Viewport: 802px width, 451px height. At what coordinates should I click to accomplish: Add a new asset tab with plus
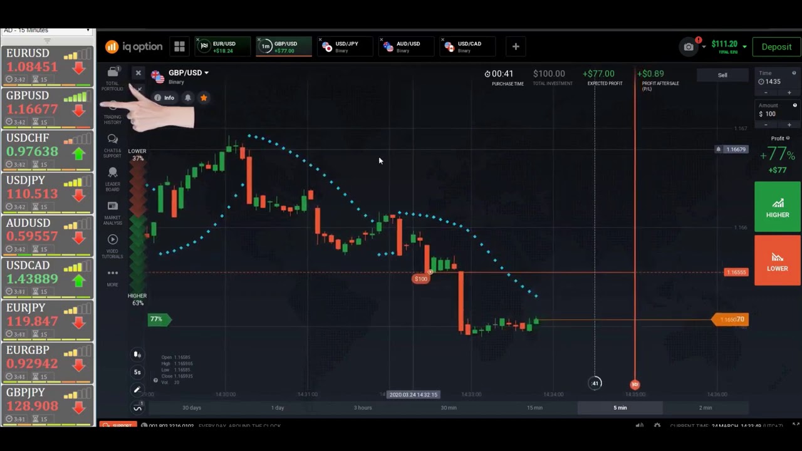click(x=516, y=46)
